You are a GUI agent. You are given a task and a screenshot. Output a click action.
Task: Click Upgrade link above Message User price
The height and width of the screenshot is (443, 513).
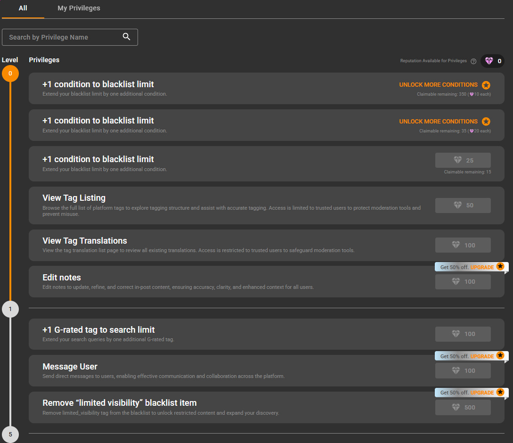point(482,356)
